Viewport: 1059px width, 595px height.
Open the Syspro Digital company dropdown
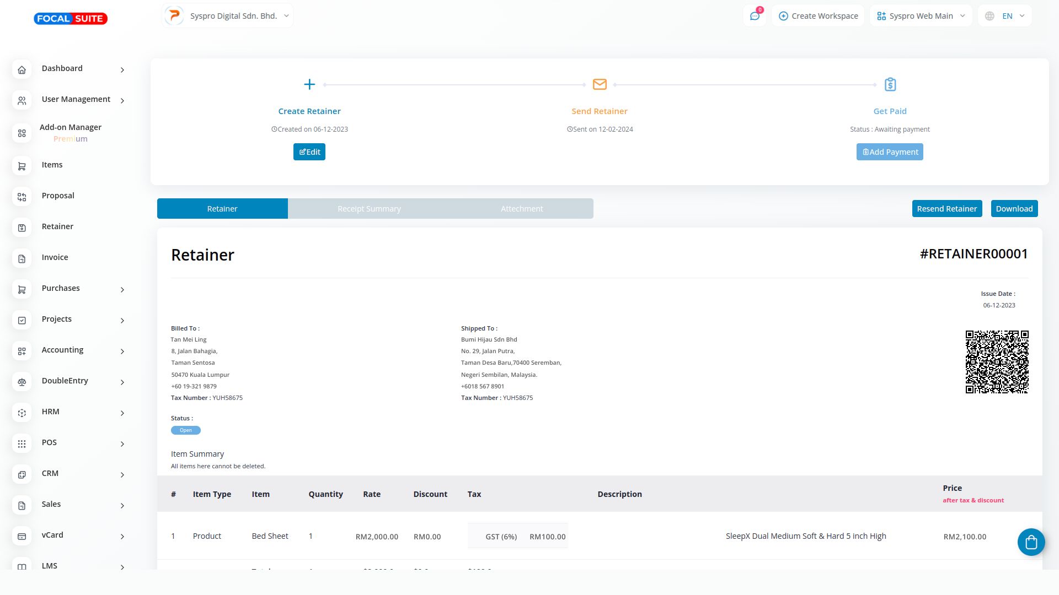(x=228, y=16)
